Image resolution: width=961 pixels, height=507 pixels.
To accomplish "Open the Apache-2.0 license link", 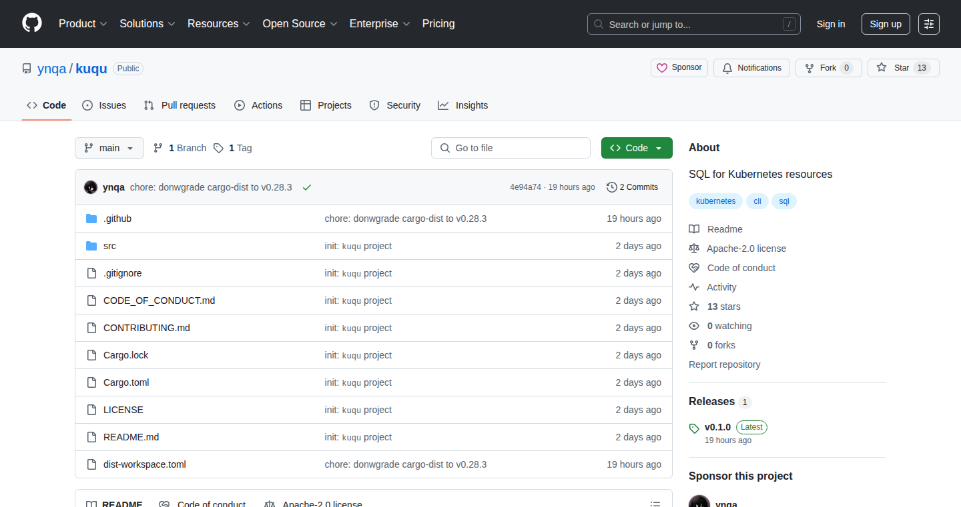I will pyautogui.click(x=737, y=249).
